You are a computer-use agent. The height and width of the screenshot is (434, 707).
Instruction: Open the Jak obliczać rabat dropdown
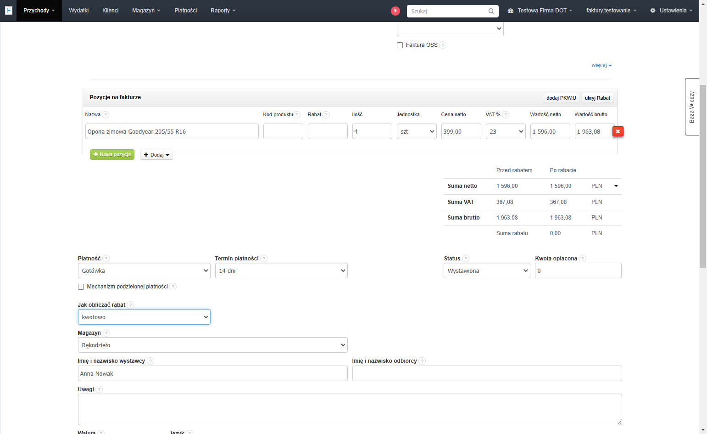(144, 317)
